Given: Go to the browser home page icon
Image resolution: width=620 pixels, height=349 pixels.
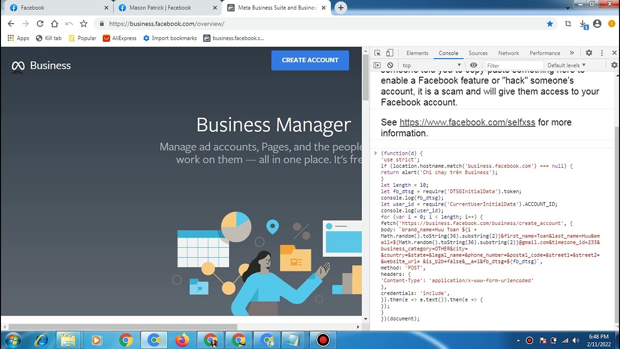Looking at the screenshot, I should (55, 24).
